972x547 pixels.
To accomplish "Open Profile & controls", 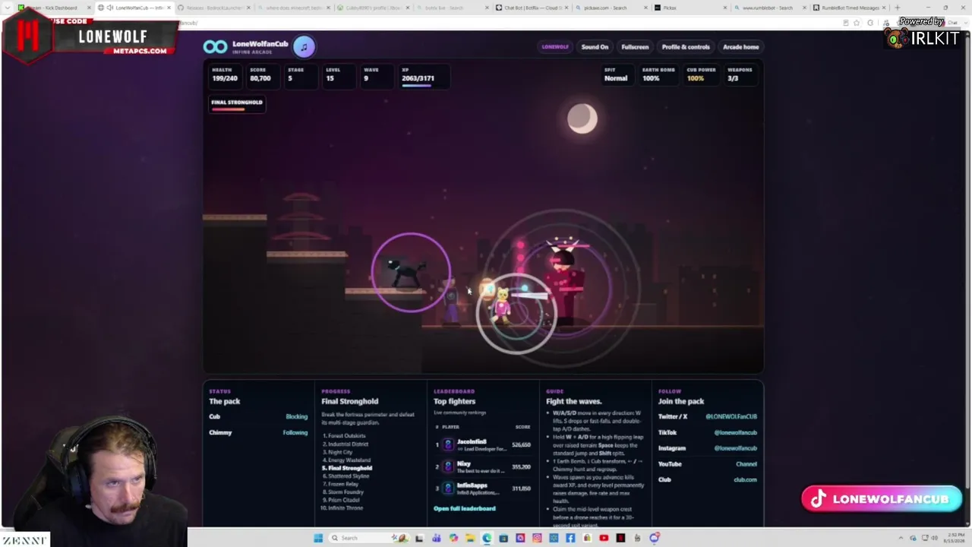I will point(686,47).
